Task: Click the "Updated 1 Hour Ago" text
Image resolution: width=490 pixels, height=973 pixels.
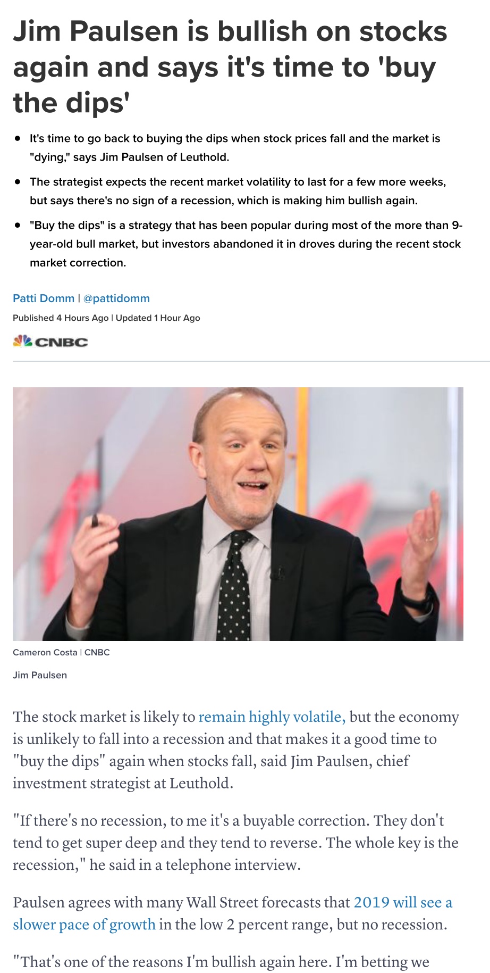Action: click(x=158, y=318)
